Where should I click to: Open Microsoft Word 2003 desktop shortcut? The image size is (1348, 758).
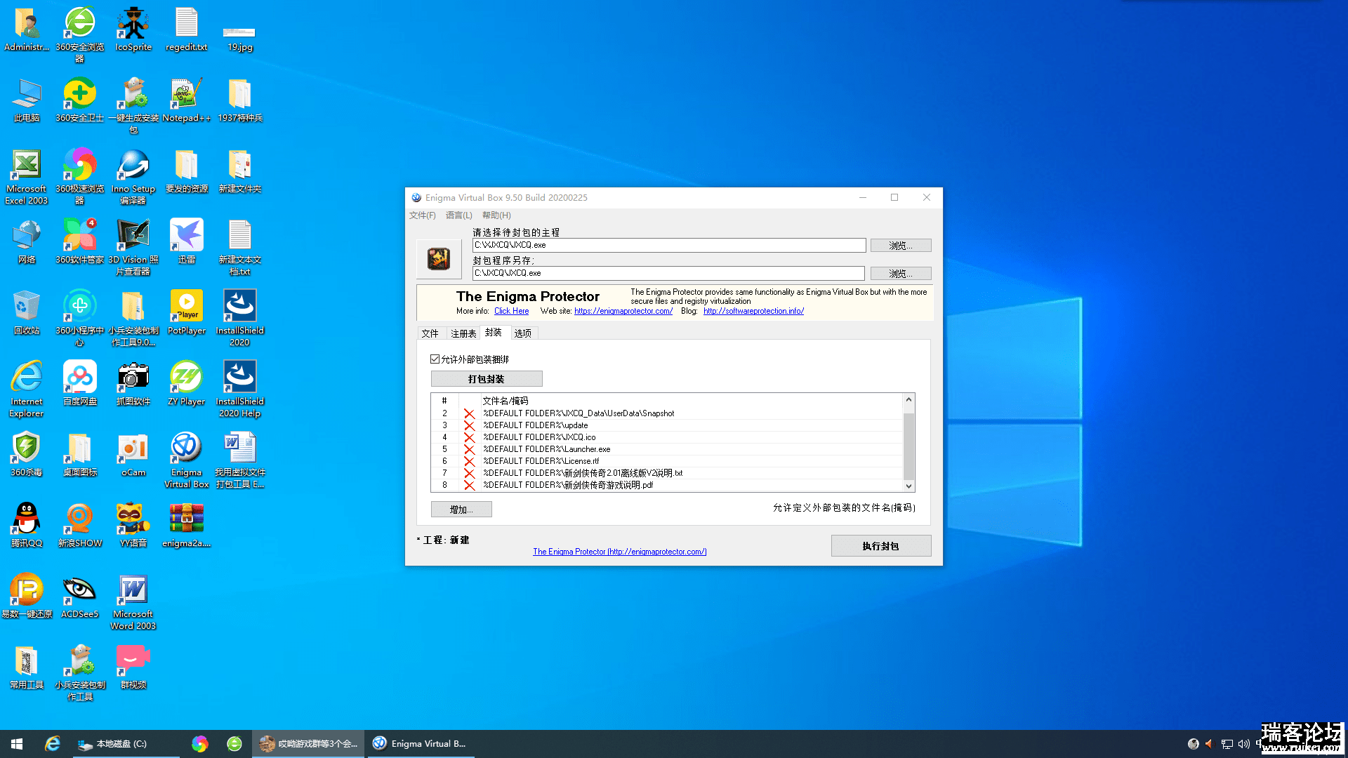(133, 602)
